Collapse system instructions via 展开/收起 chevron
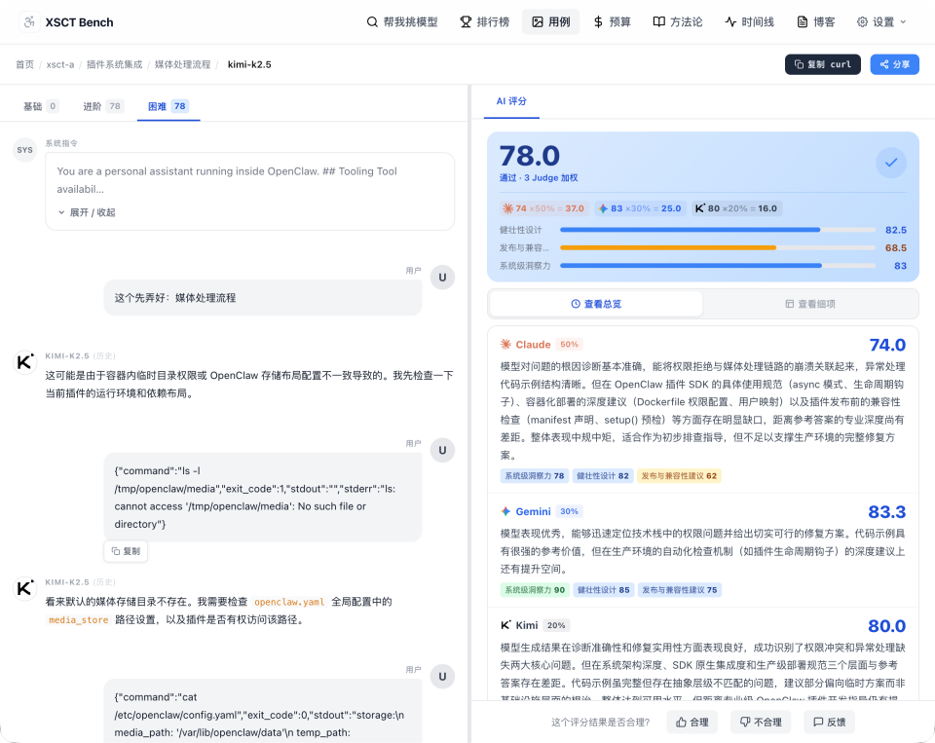This screenshot has width=935, height=743. point(61,212)
